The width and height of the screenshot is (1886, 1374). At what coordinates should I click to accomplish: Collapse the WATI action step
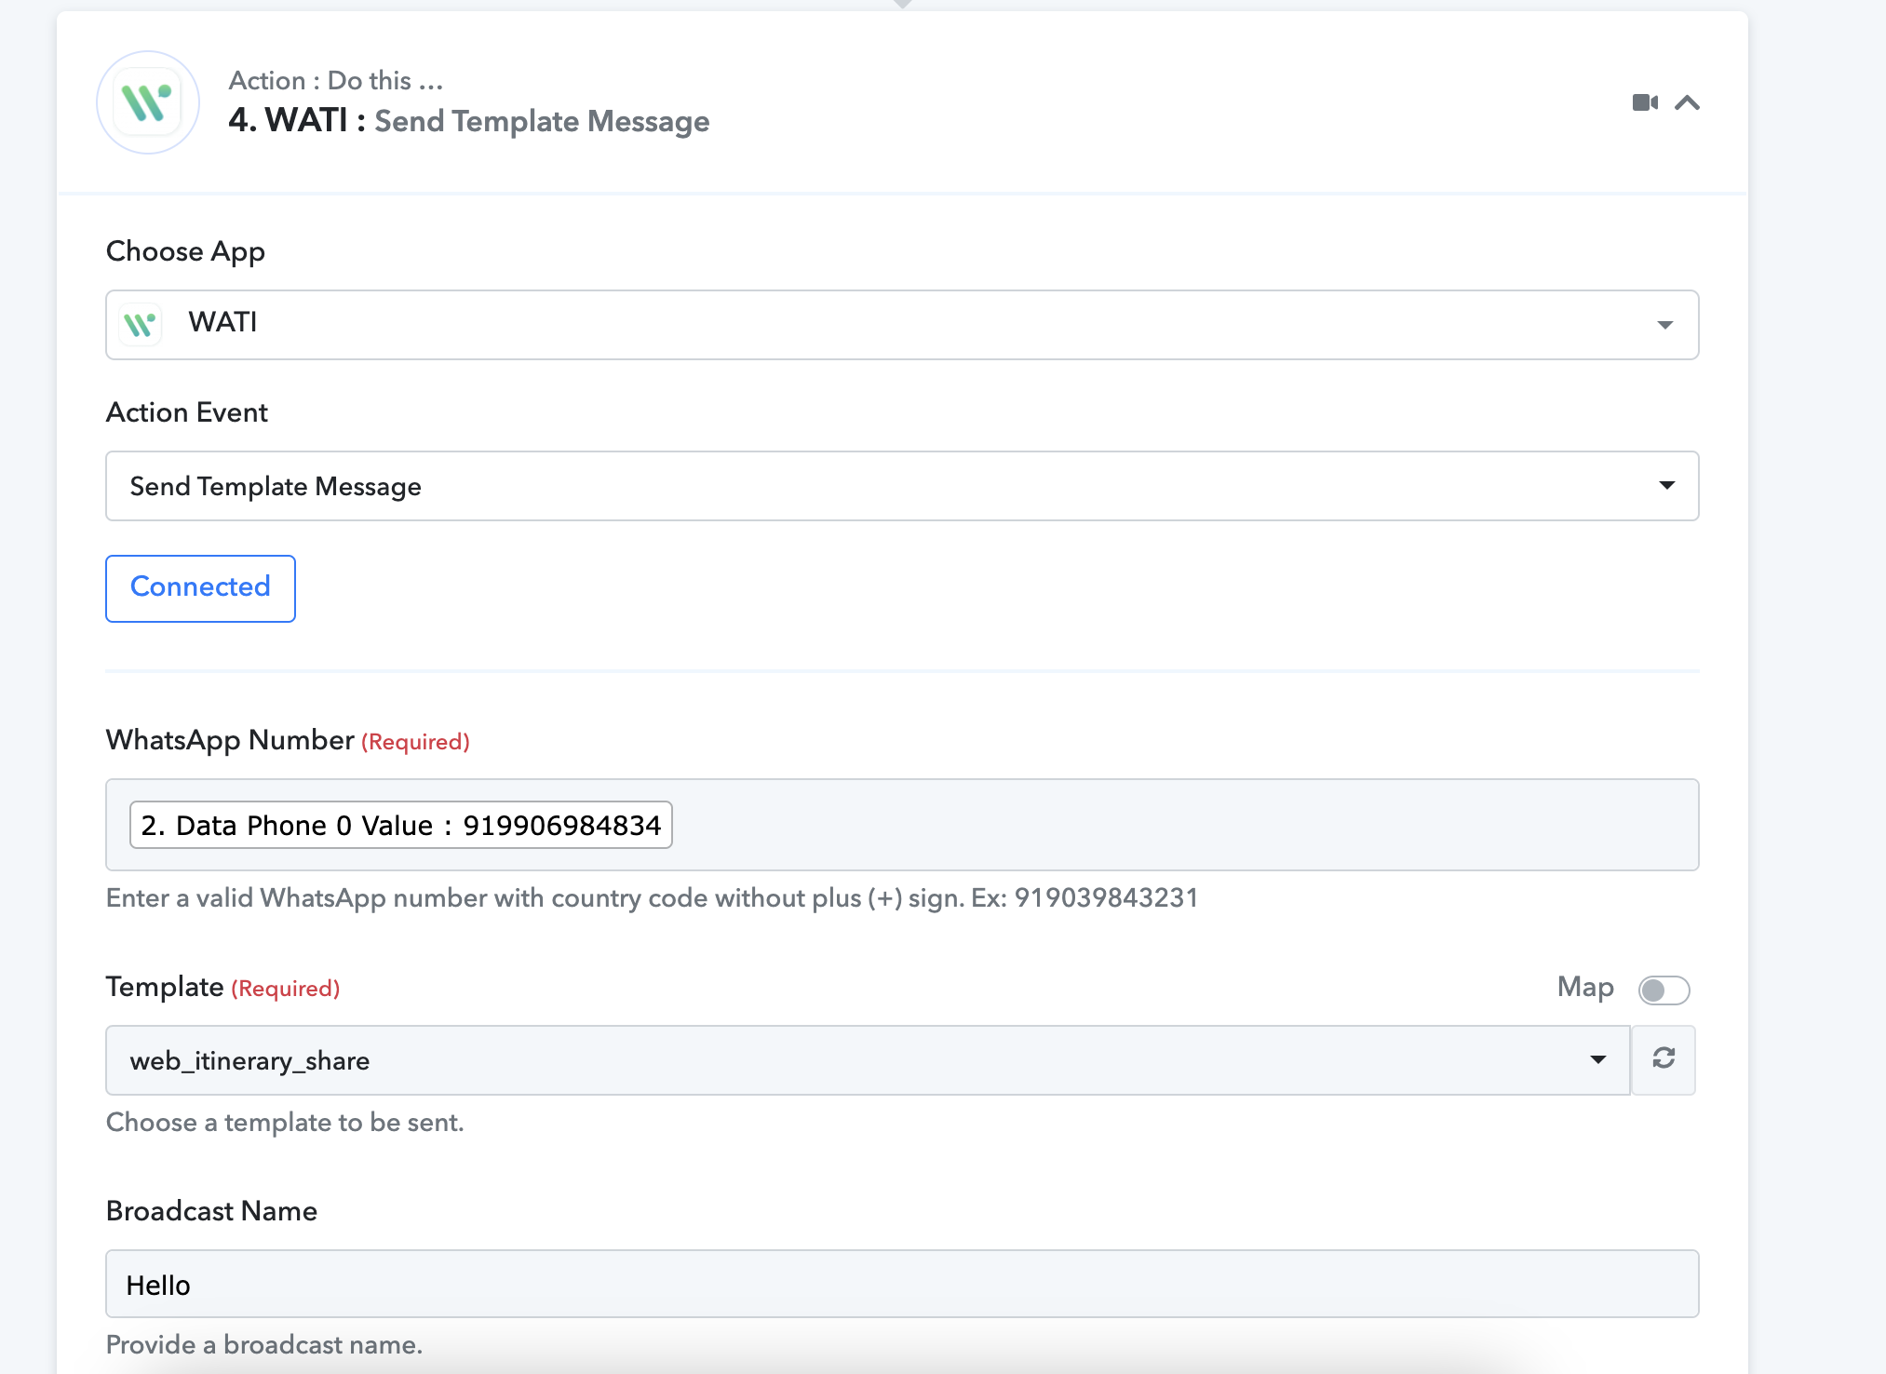pyautogui.click(x=1688, y=102)
